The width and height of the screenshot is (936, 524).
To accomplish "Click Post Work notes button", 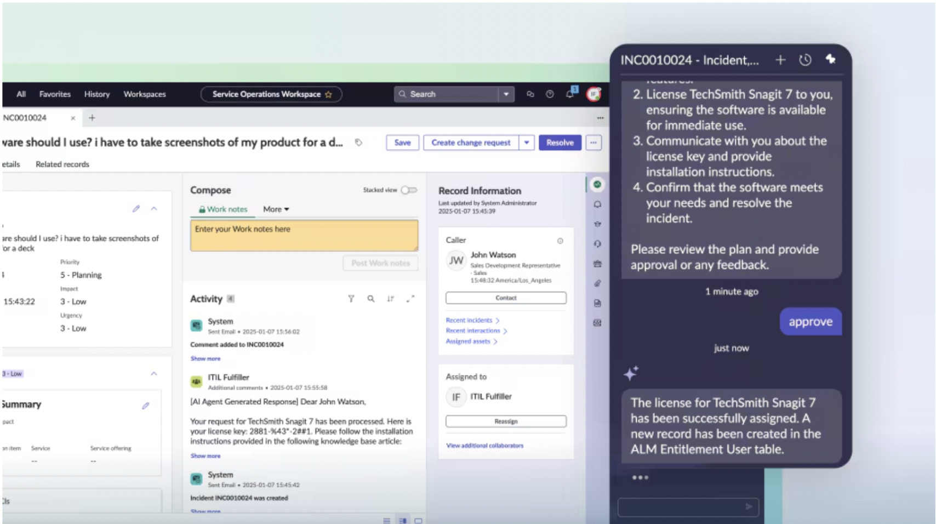I will tap(381, 263).
